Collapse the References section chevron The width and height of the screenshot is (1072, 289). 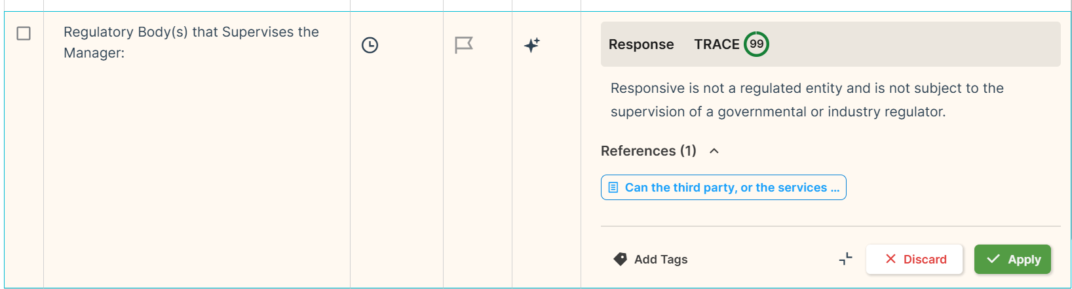(x=714, y=151)
